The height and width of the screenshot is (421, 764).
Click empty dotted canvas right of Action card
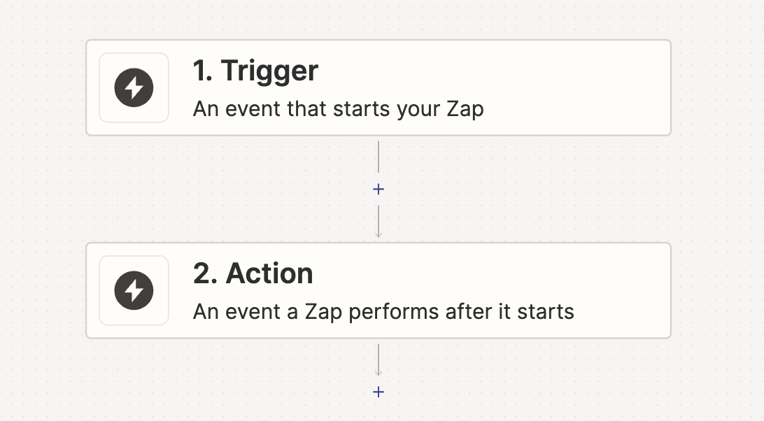click(x=717, y=290)
